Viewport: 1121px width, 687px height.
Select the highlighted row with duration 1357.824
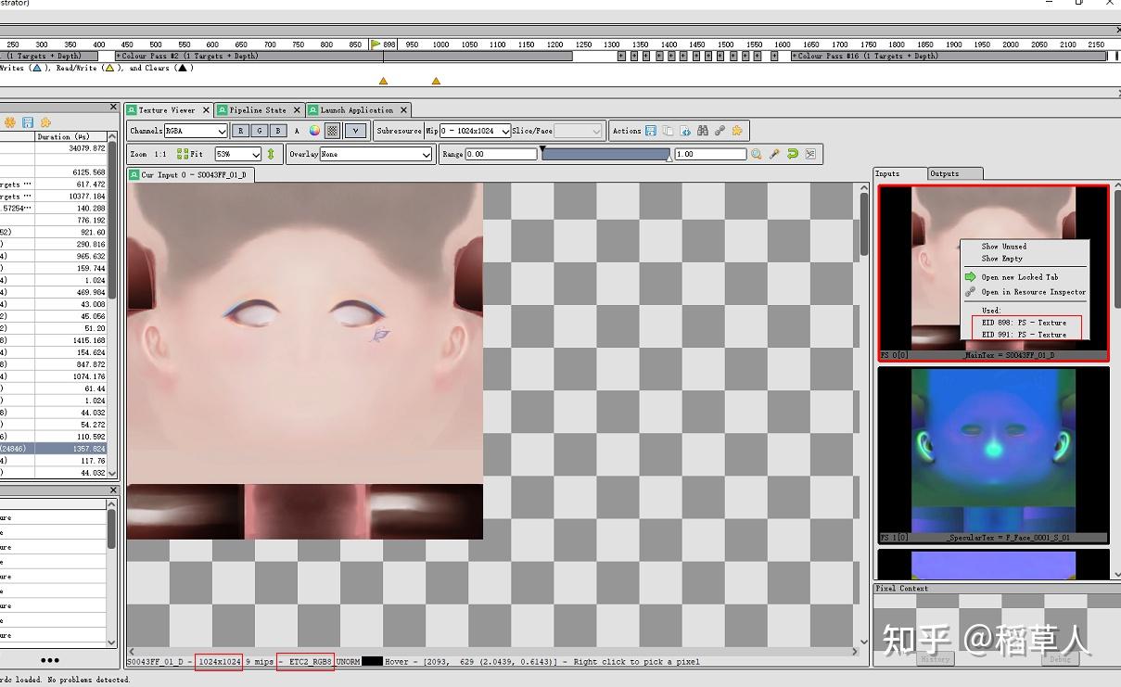pos(54,448)
